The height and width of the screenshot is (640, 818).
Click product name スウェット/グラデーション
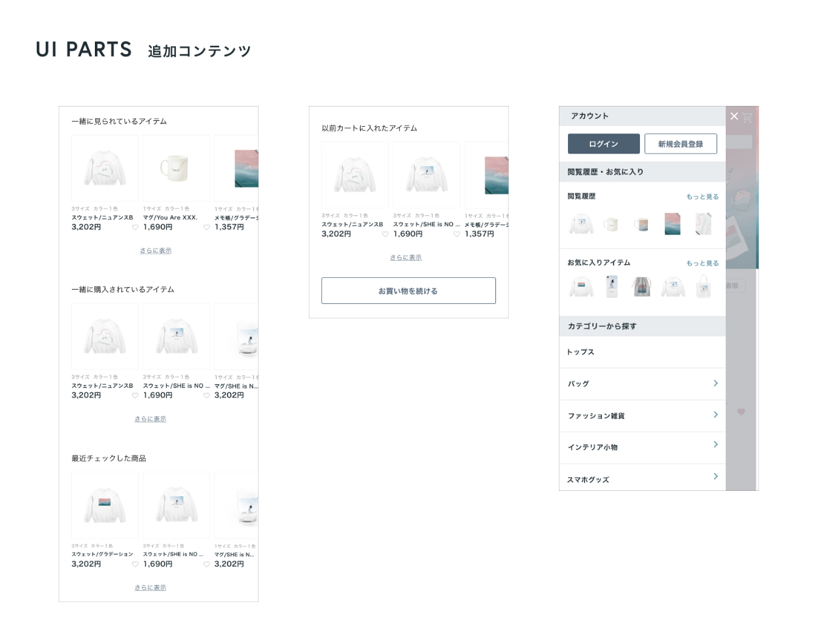click(x=102, y=554)
